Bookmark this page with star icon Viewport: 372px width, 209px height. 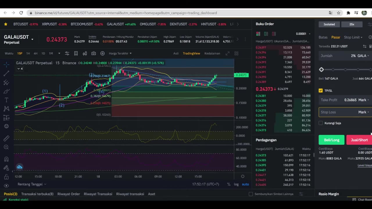point(339,13)
